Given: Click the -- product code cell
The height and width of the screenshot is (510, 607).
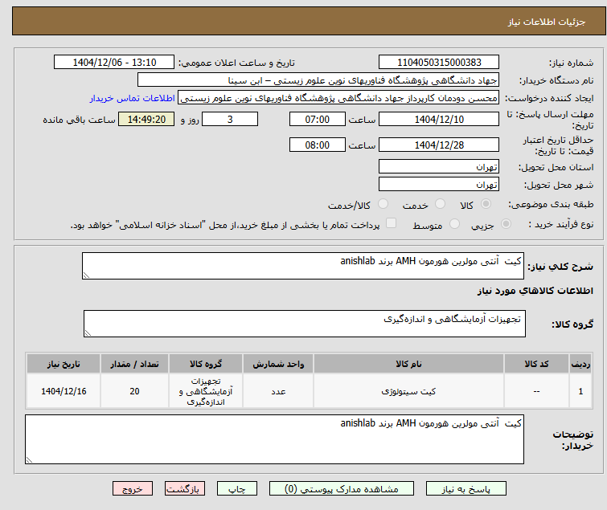Looking at the screenshot, I should [x=536, y=391].
